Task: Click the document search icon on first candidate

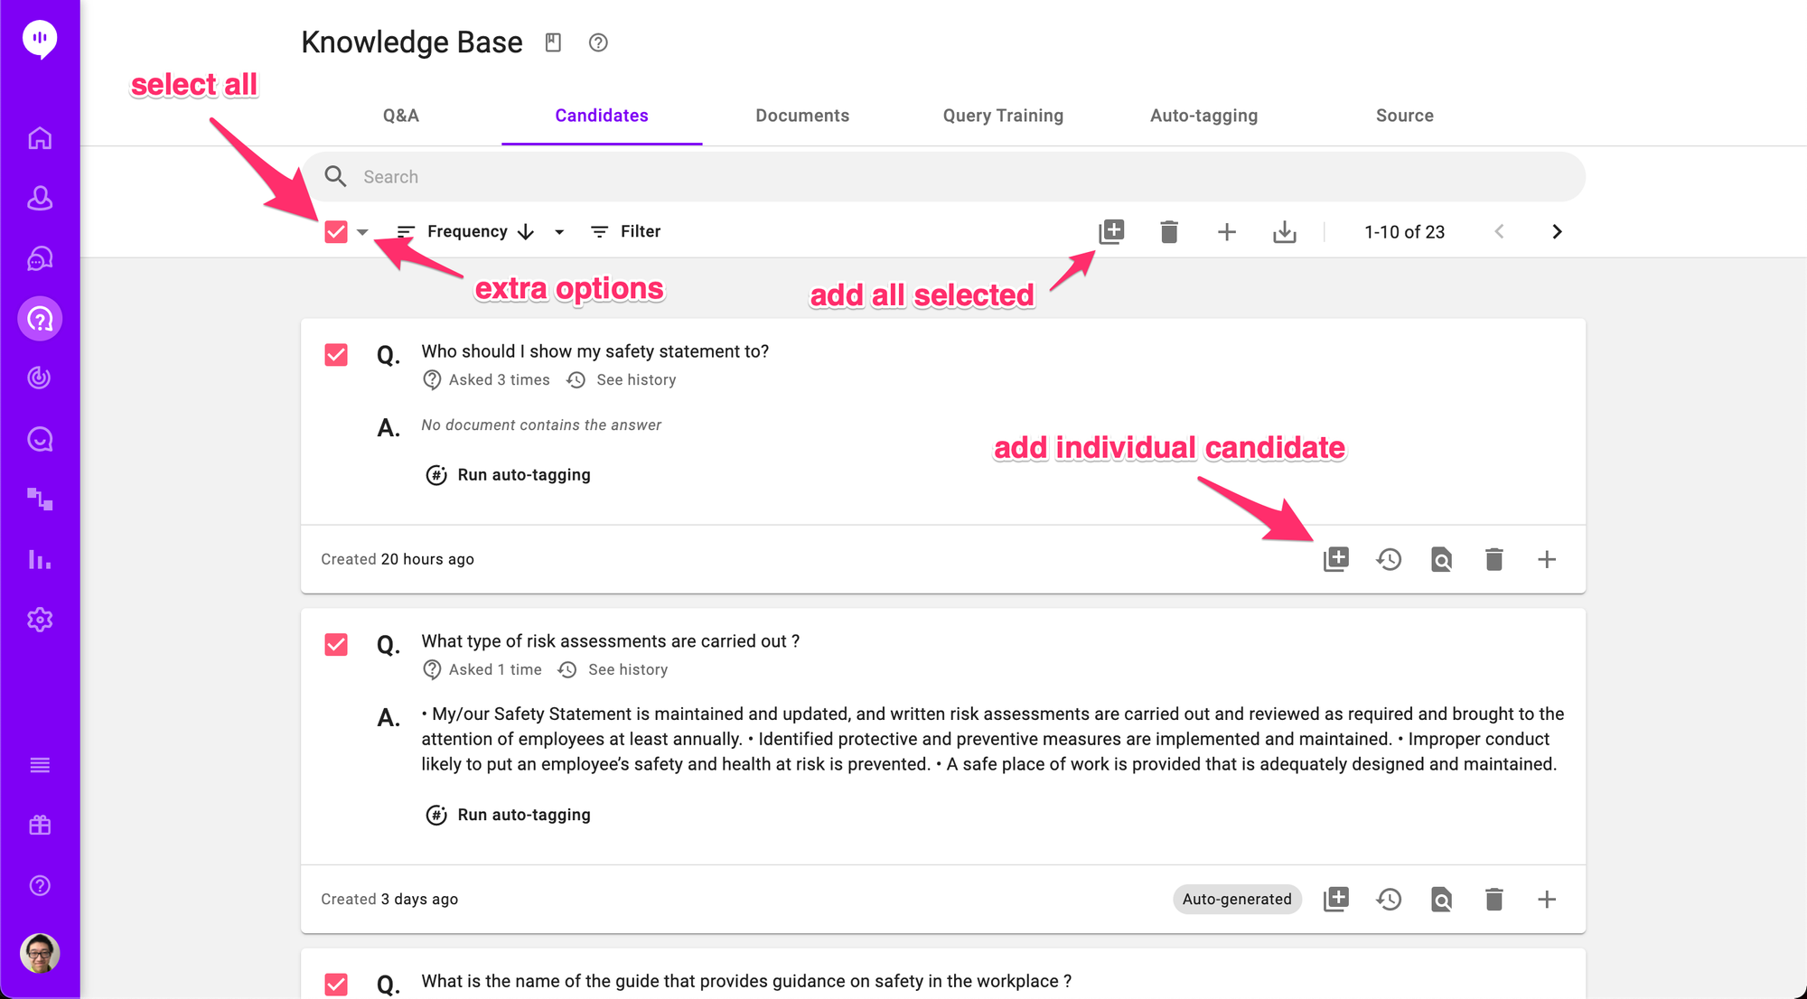Action: coord(1441,559)
